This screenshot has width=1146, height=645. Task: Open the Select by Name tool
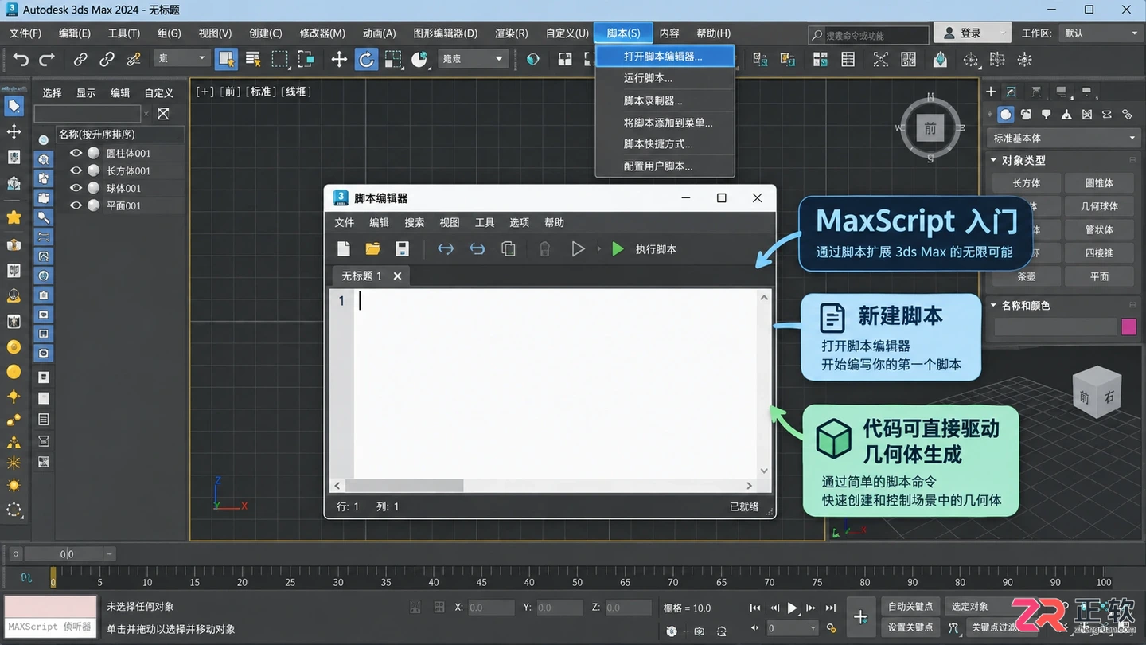pyautogui.click(x=253, y=59)
